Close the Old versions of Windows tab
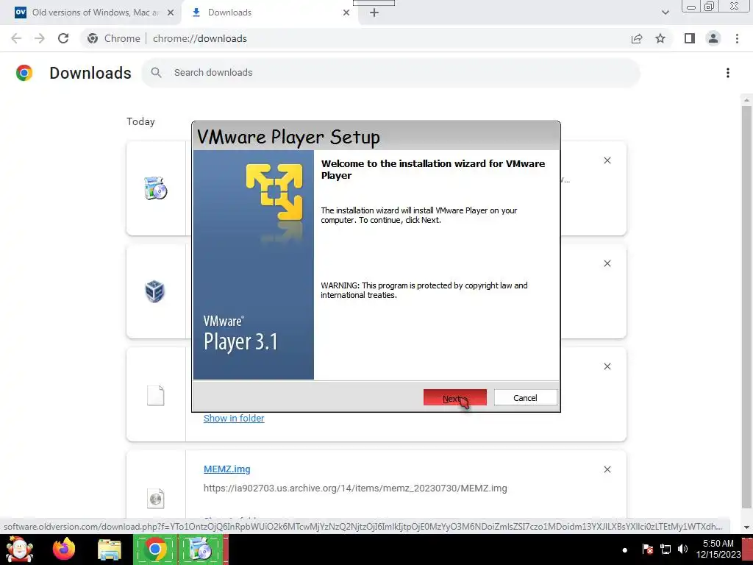Image resolution: width=753 pixels, height=565 pixels. 171,13
